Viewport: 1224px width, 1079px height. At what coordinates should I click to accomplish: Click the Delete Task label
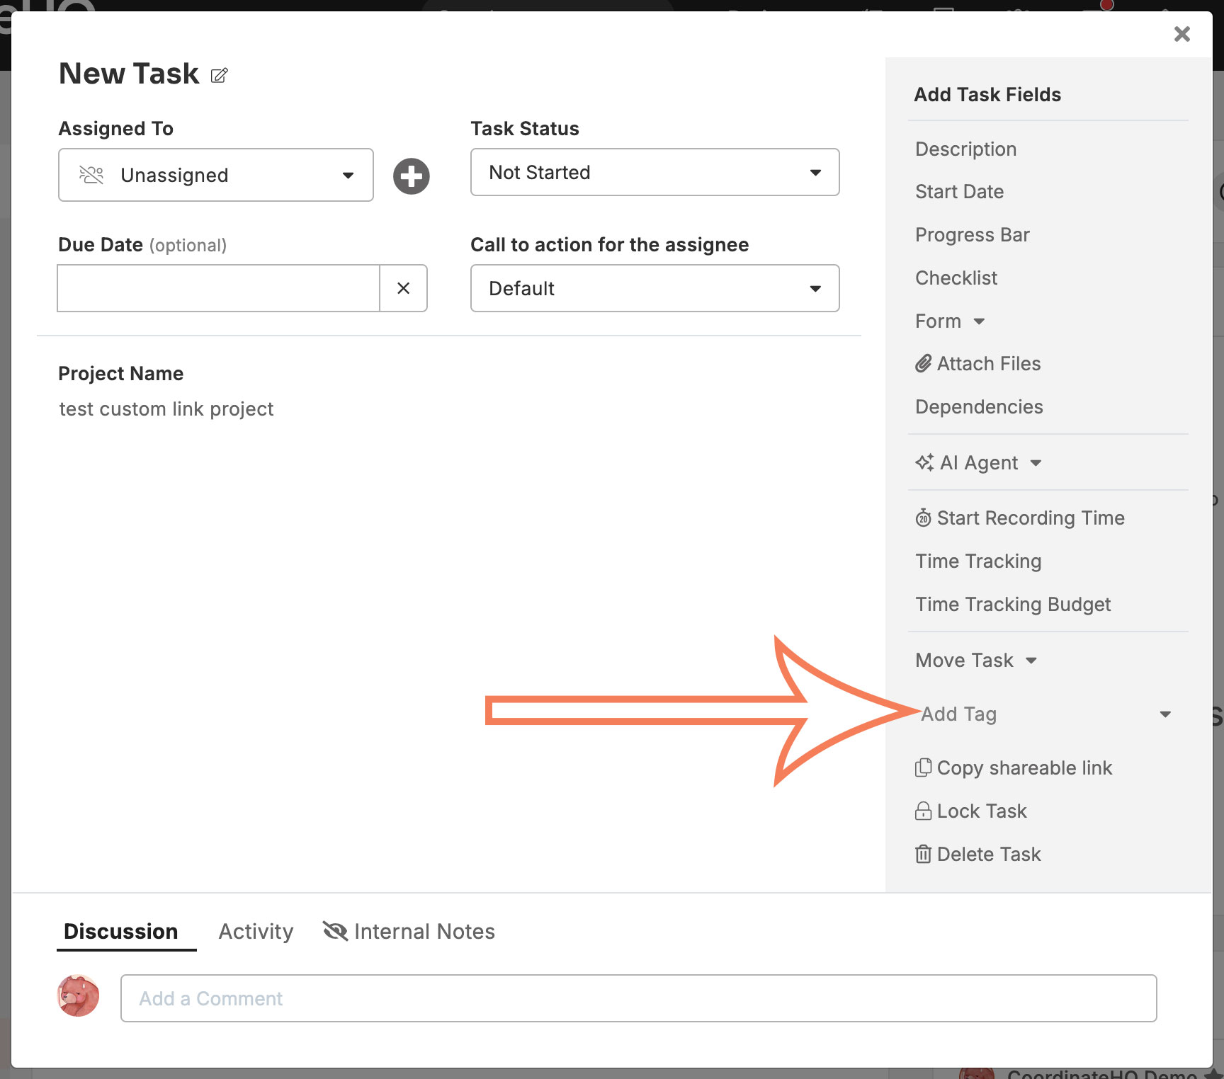(x=989, y=855)
